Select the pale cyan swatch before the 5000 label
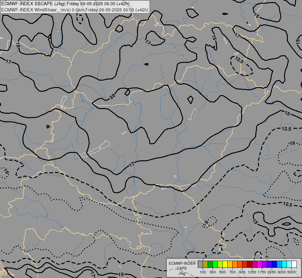The height and width of the screenshot is (278, 302). point(289,264)
